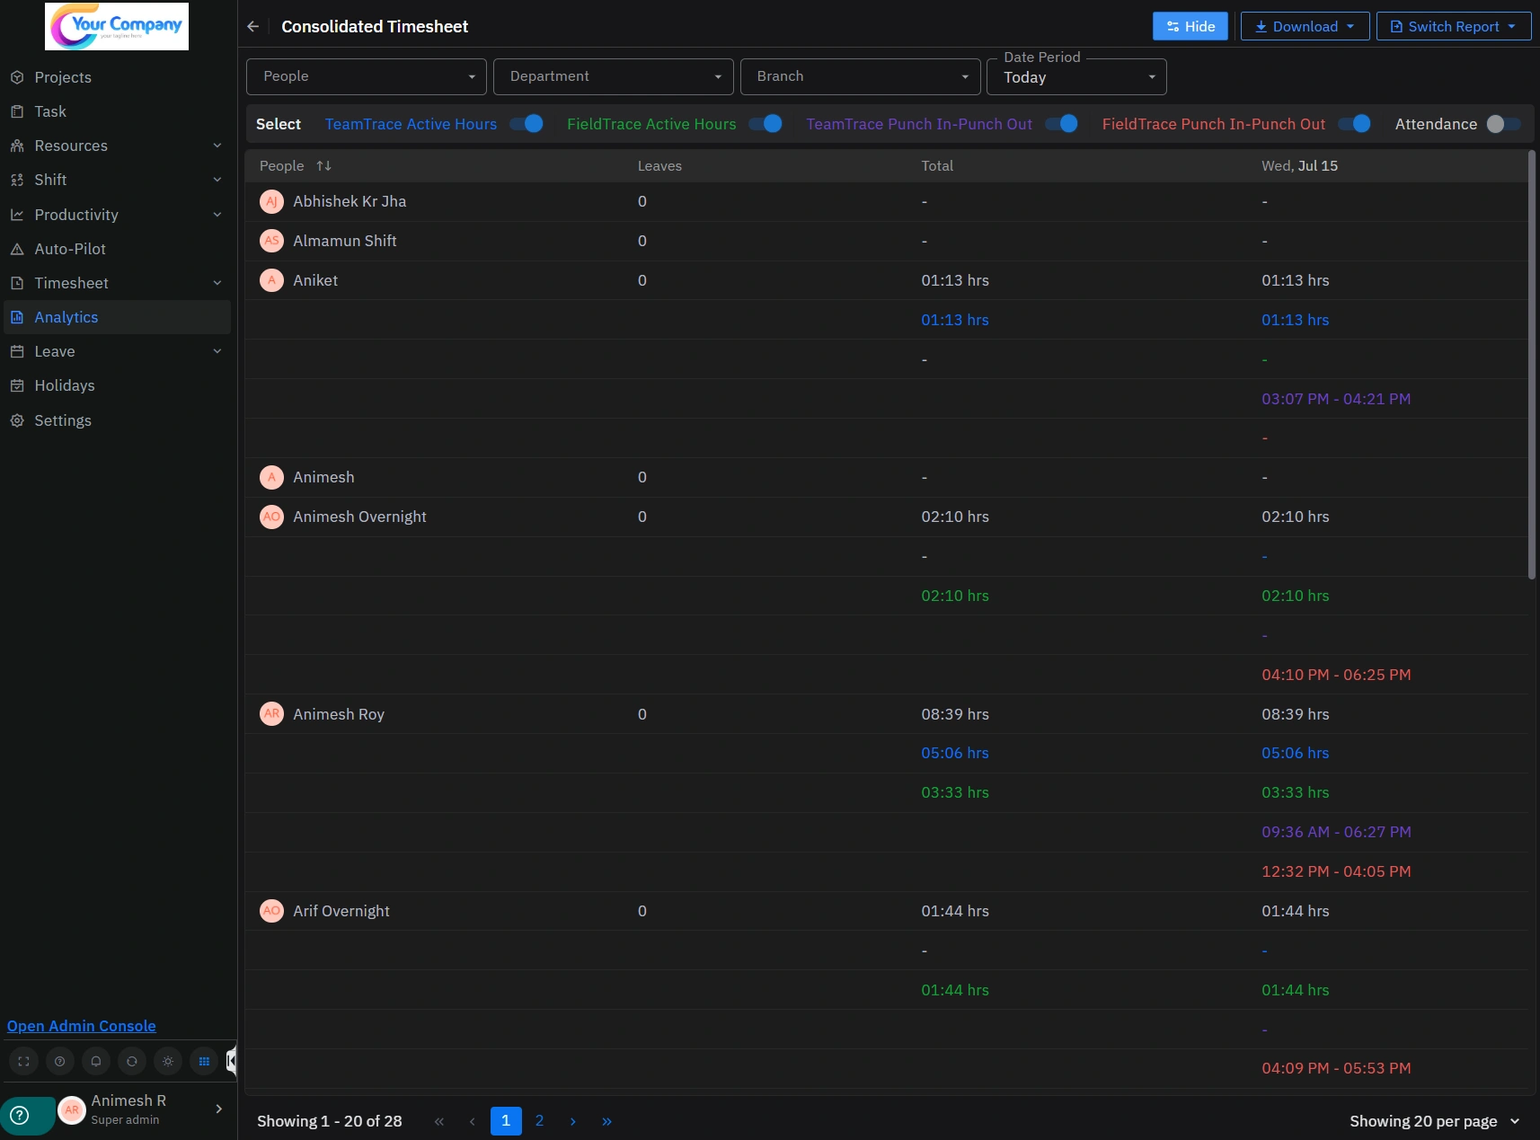Go to Analytics in the sidebar
This screenshot has width=1540, height=1140.
tap(117, 317)
